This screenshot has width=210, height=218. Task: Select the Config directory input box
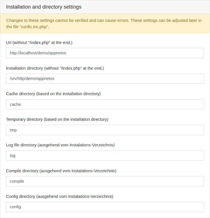click(105, 207)
